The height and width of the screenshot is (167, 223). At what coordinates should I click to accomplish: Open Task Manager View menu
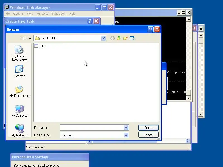pyautogui.click(x=30, y=14)
